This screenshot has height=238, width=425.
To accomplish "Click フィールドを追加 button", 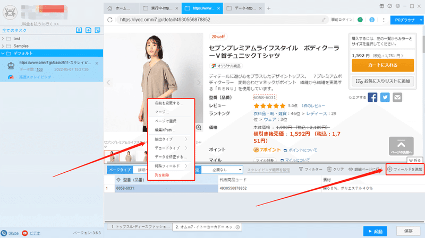I will [405, 169].
